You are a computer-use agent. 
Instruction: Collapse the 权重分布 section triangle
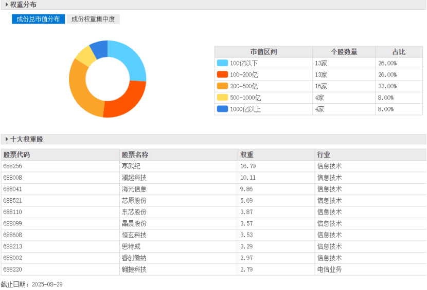coord(7,5)
